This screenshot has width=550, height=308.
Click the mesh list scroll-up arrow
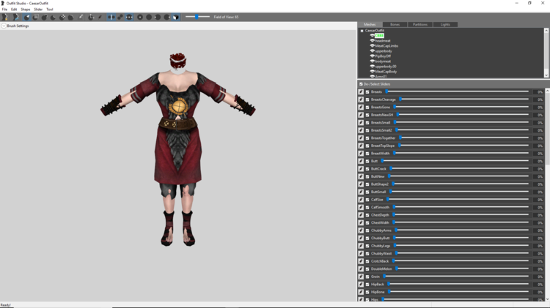(546, 31)
